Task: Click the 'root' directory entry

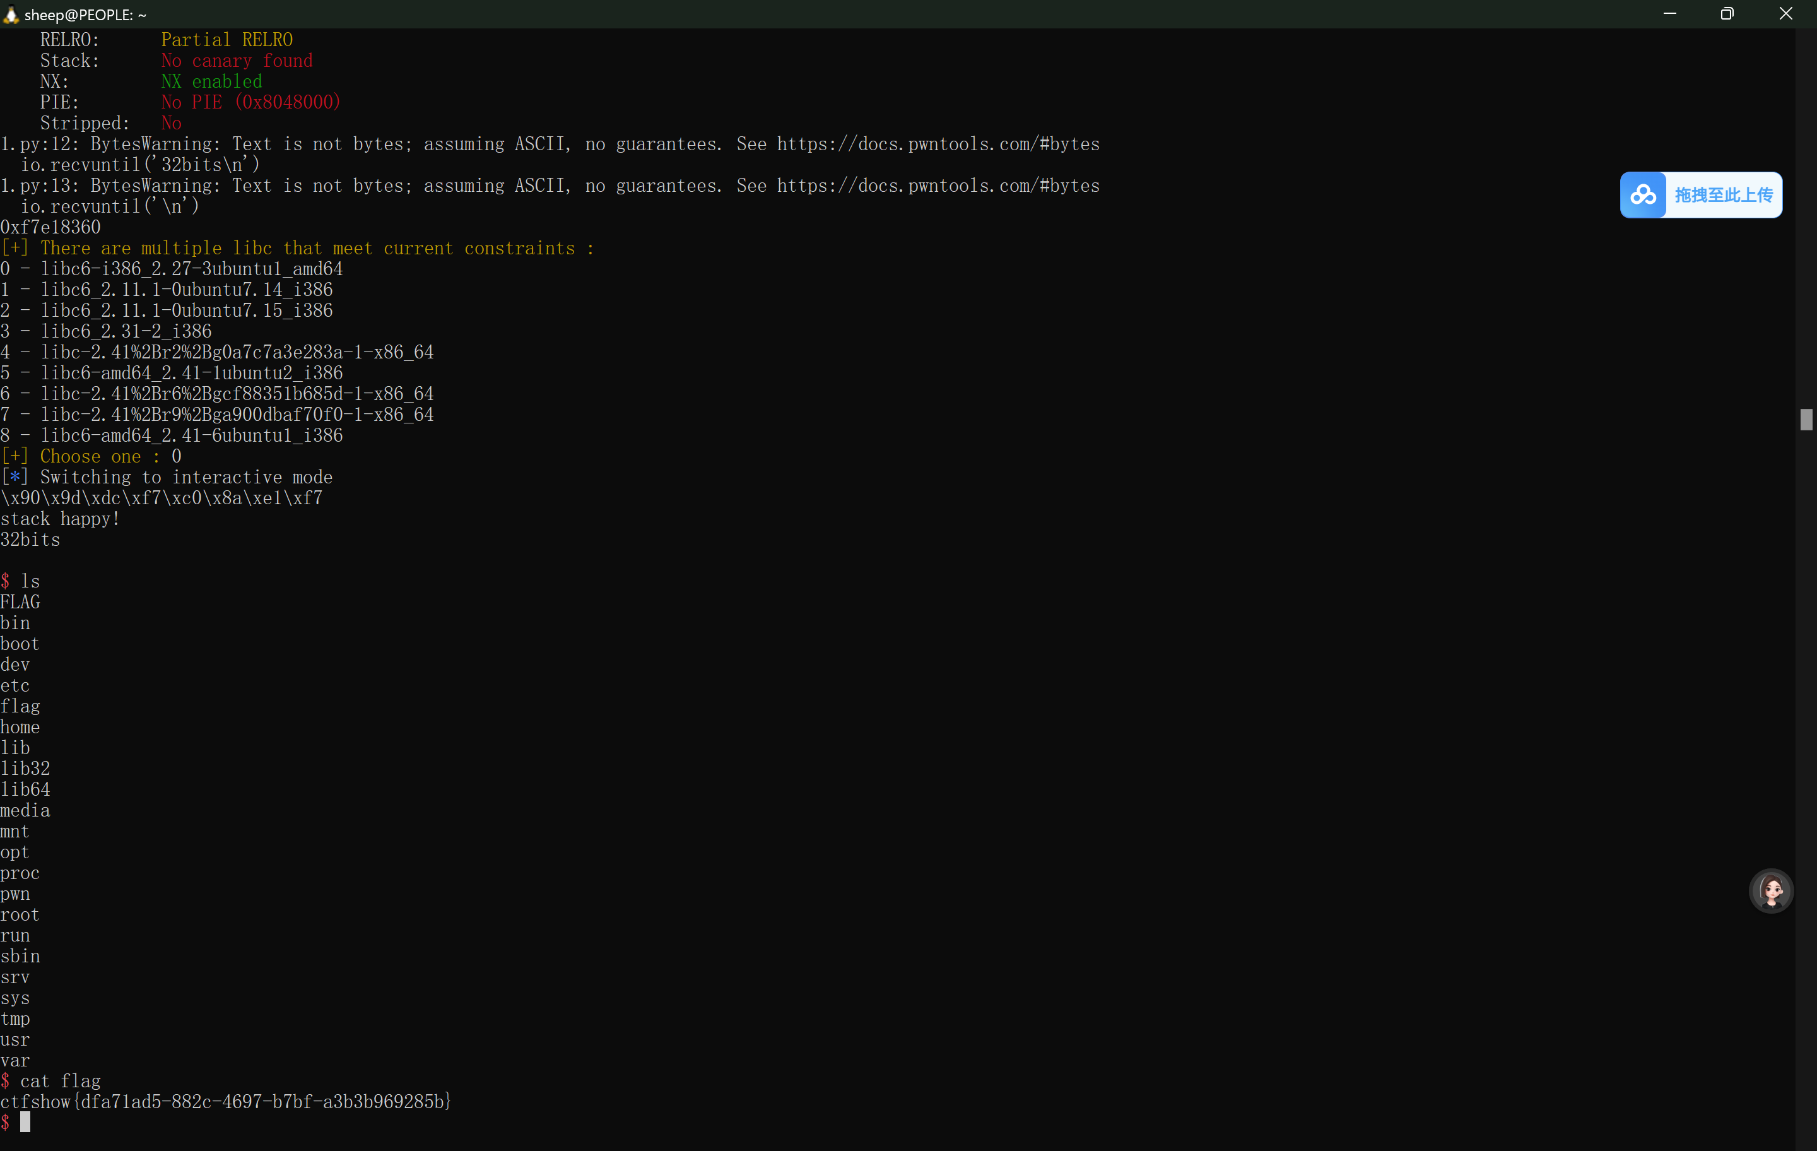Action: click(x=20, y=915)
